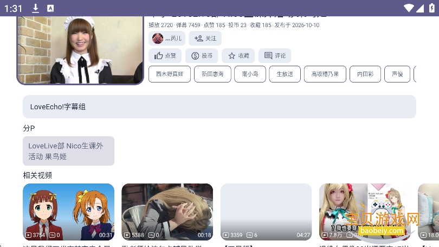Image resolution: width=439 pixels, height=247 pixels.
Task: Tap the 收藏 favorite star button
Action: click(238, 55)
